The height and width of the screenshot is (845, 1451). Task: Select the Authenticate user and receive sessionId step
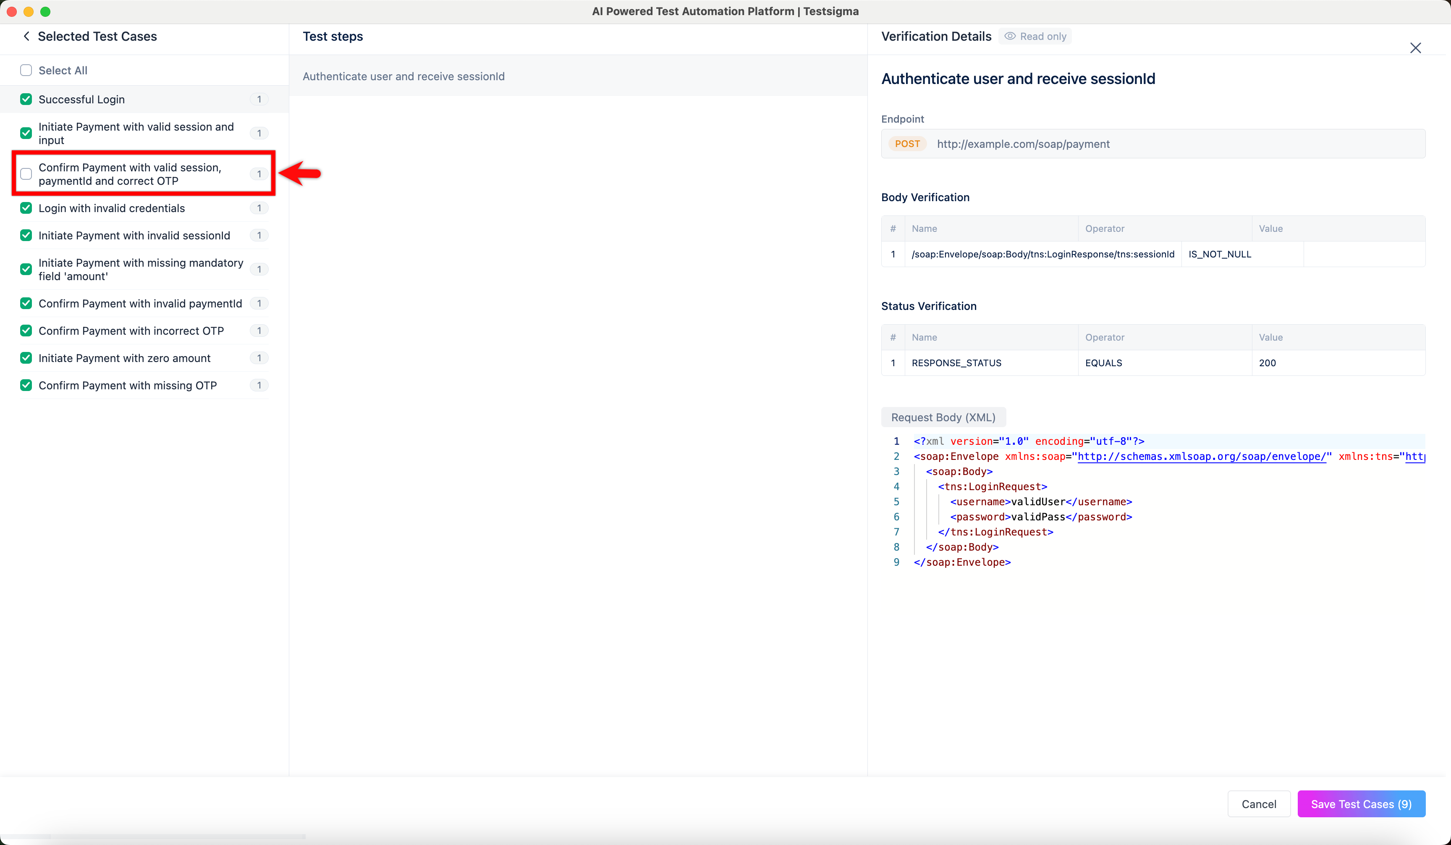403,76
